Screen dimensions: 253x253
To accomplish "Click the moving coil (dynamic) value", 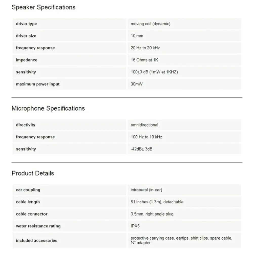I will [150, 24].
